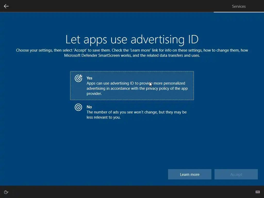The width and height of the screenshot is (264, 198).
Task: Click the Accept button
Action: pyautogui.click(x=236, y=174)
